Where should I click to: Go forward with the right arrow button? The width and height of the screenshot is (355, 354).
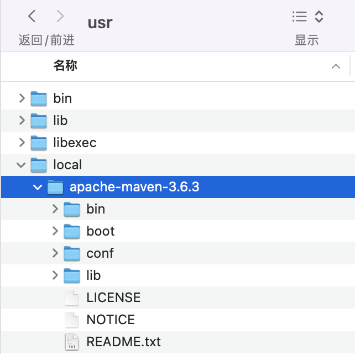(60, 16)
